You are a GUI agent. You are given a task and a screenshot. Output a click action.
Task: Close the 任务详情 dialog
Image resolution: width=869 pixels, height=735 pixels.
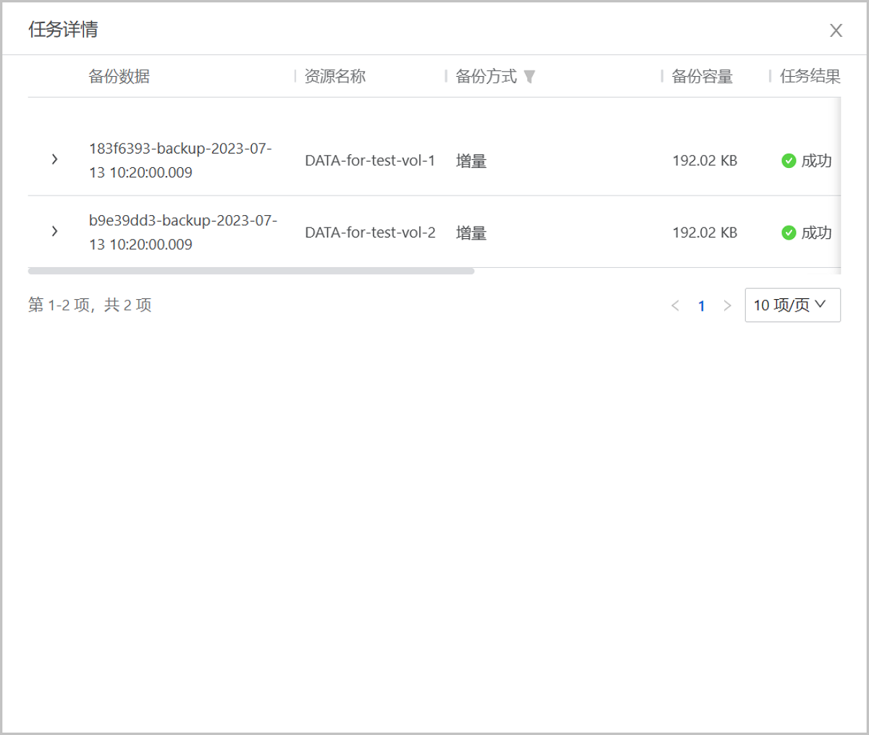coord(836,30)
